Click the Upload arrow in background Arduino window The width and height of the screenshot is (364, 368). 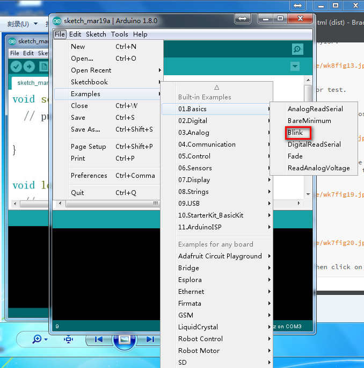(29, 67)
